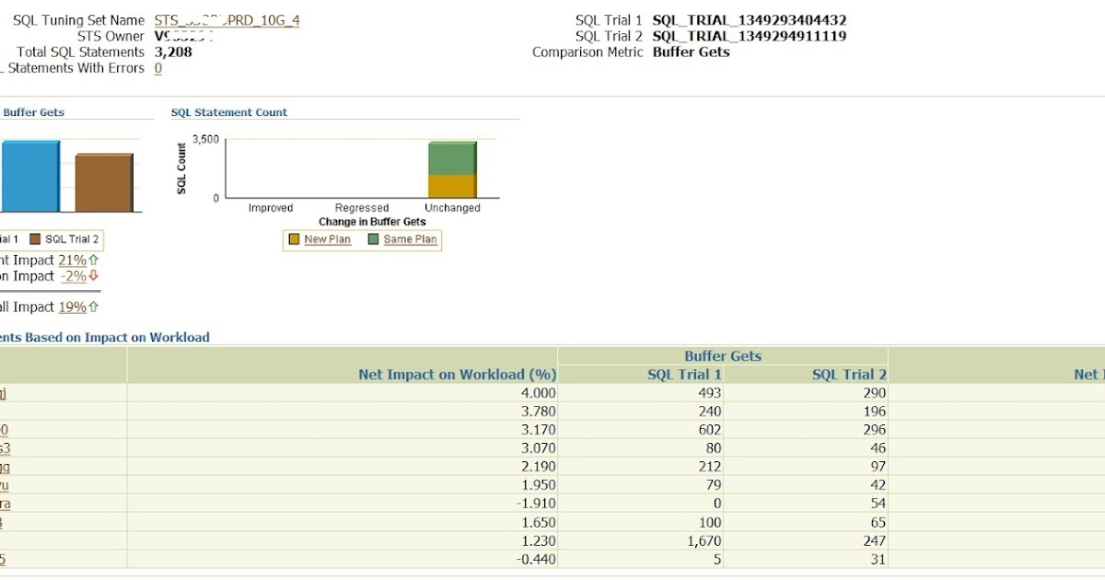Select the net impact value -1.910

pyautogui.click(x=536, y=504)
